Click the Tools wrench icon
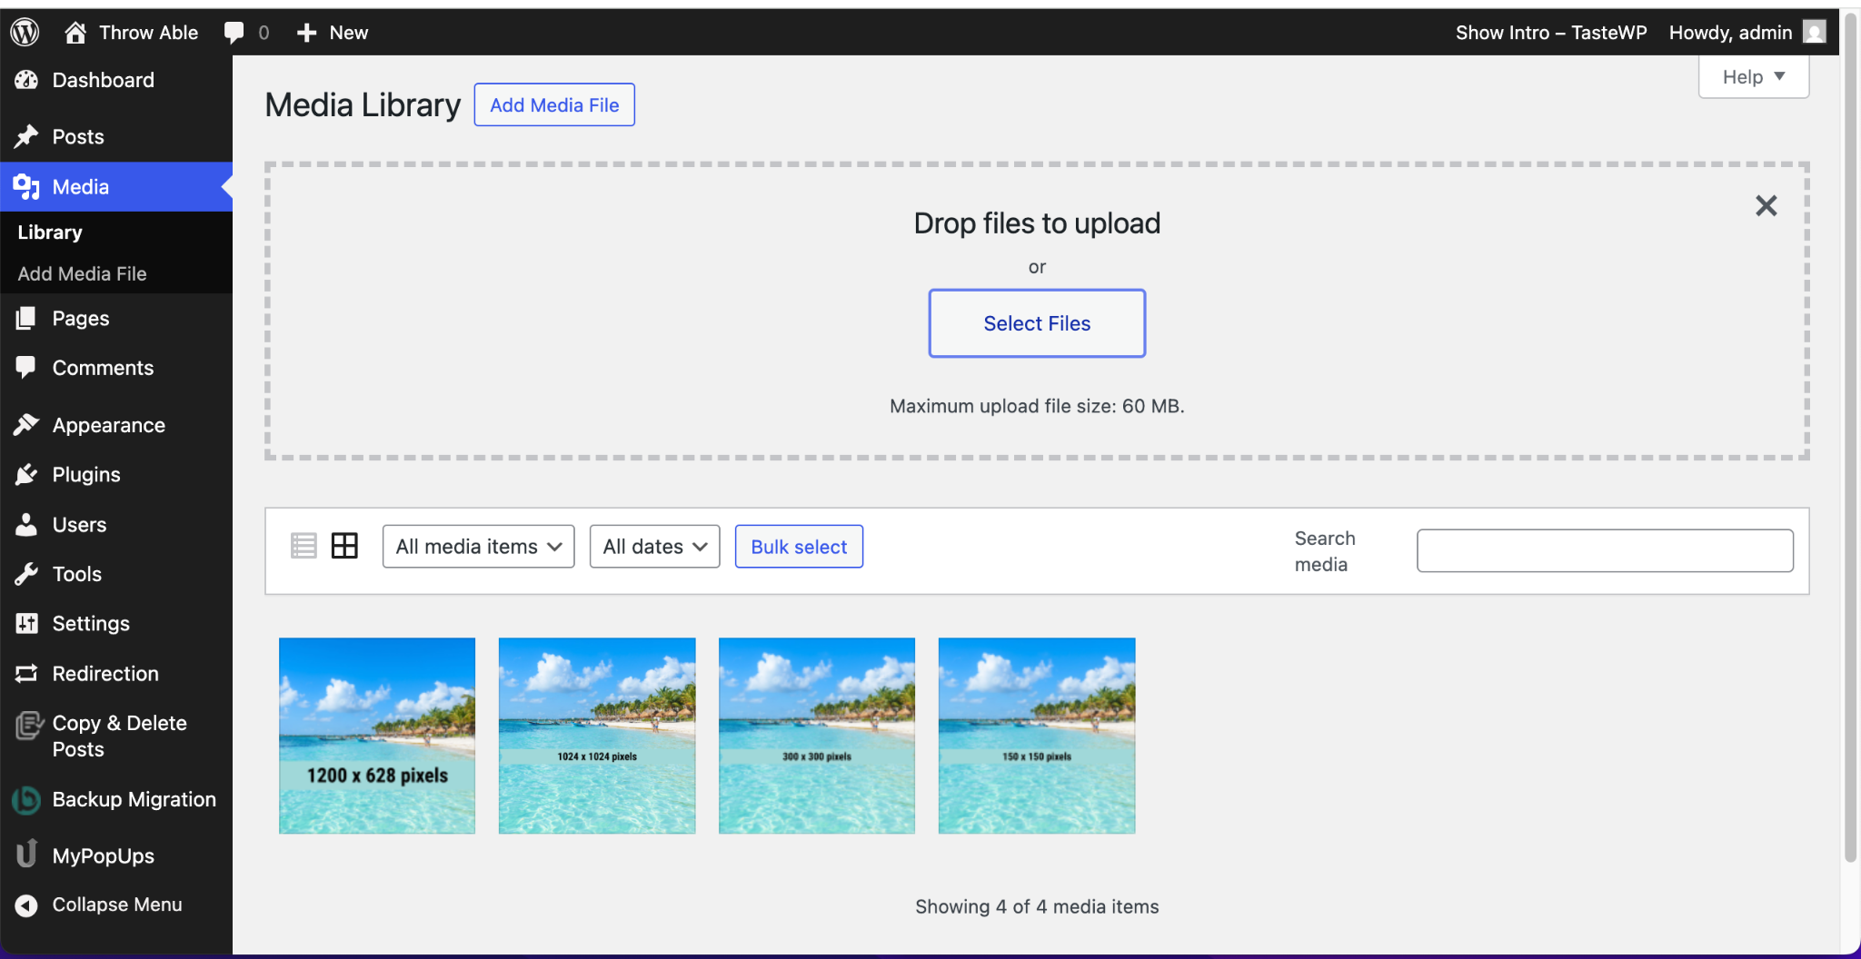Image resolution: width=1861 pixels, height=959 pixels. tap(26, 574)
